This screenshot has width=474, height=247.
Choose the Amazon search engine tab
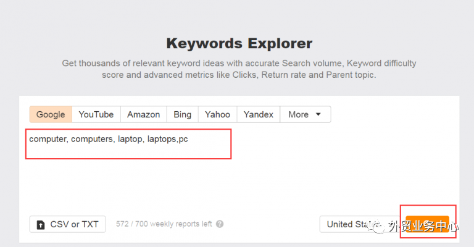pyautogui.click(x=144, y=114)
